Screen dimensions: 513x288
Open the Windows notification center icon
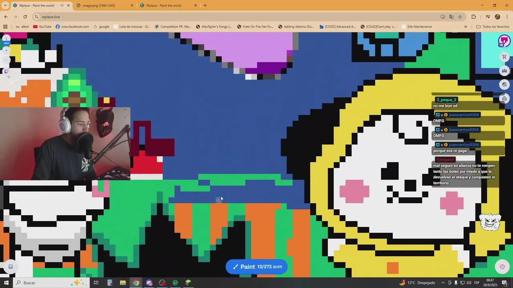[x=505, y=283]
